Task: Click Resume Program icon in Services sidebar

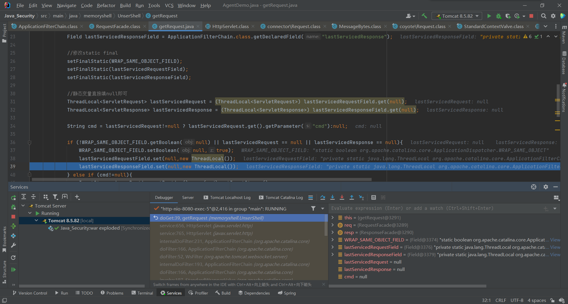Action: [13, 269]
